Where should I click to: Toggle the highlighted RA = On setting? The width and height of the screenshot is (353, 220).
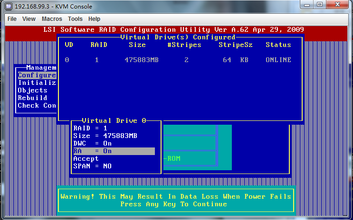(114, 151)
